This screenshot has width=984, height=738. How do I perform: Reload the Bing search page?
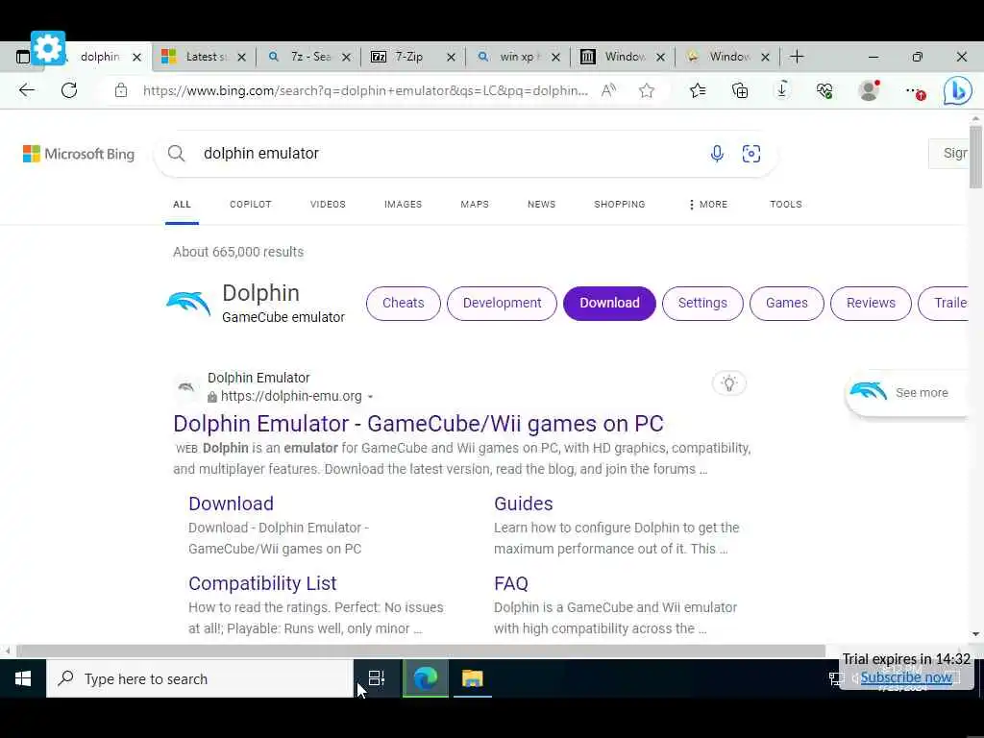pyautogui.click(x=69, y=90)
